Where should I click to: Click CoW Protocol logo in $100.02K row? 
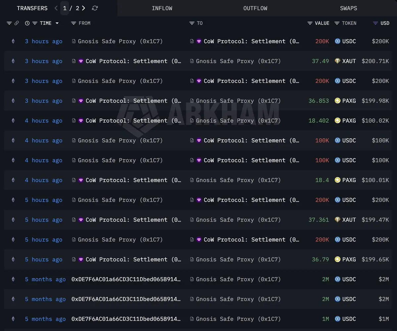click(x=81, y=120)
